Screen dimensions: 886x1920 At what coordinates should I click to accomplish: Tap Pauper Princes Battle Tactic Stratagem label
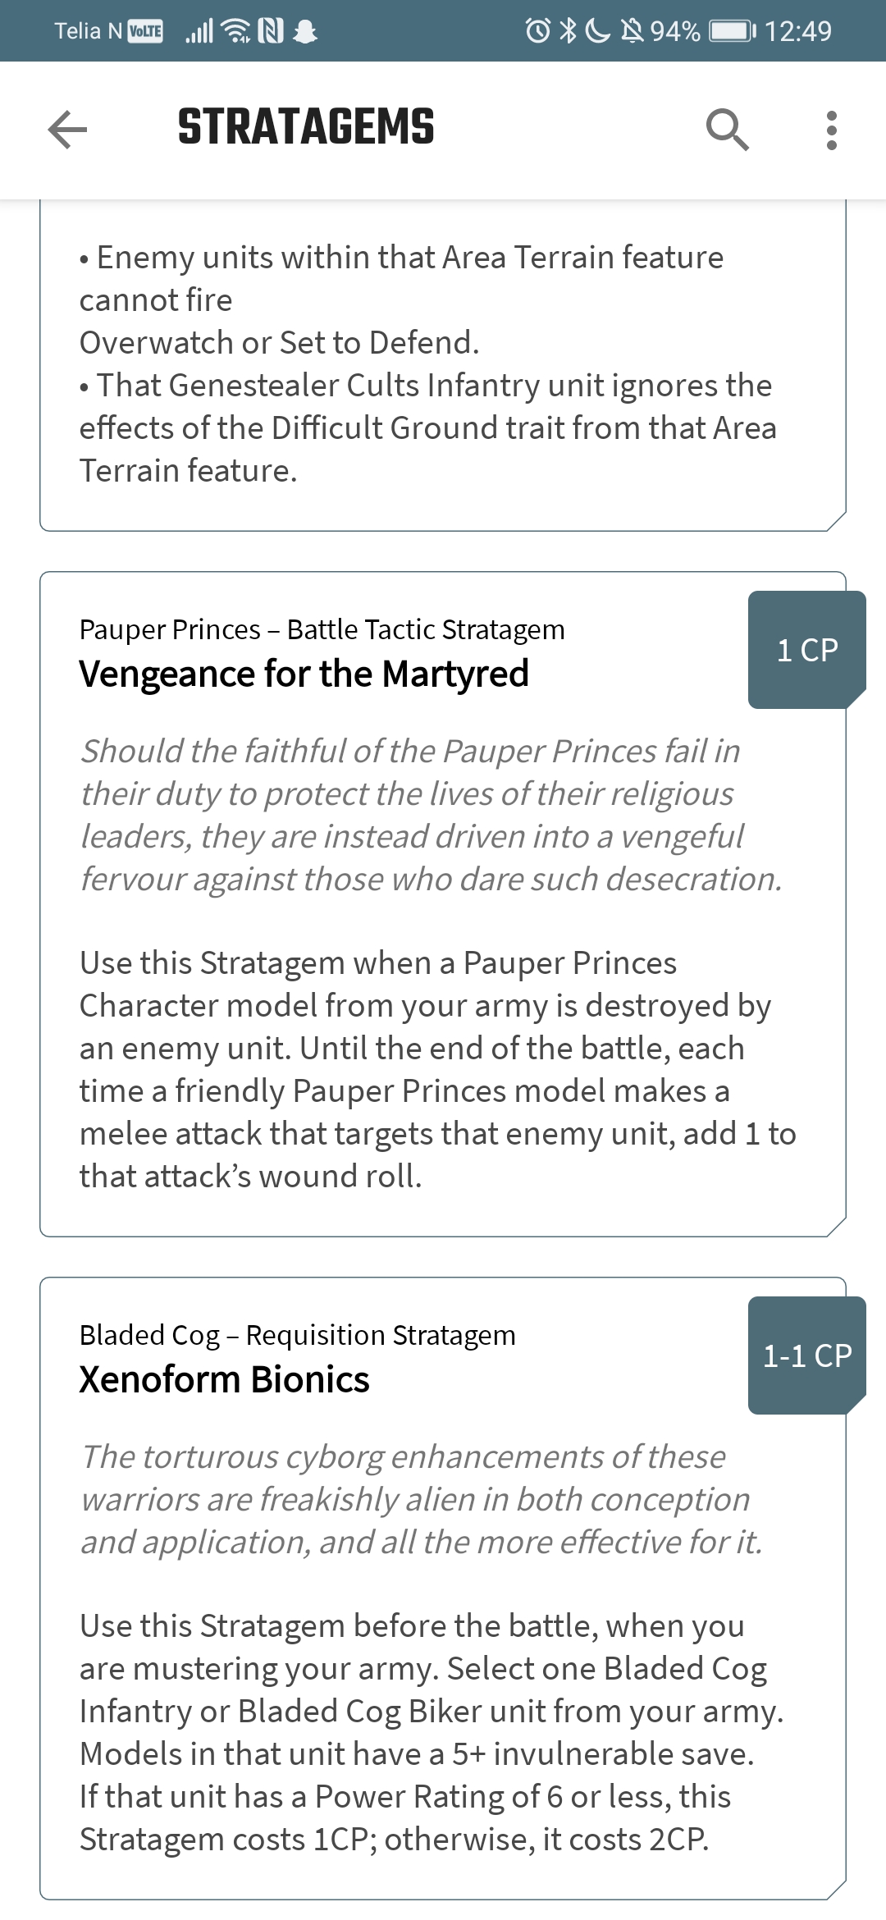click(322, 630)
